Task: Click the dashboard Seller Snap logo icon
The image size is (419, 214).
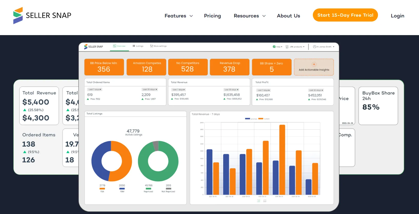Action: [86, 47]
